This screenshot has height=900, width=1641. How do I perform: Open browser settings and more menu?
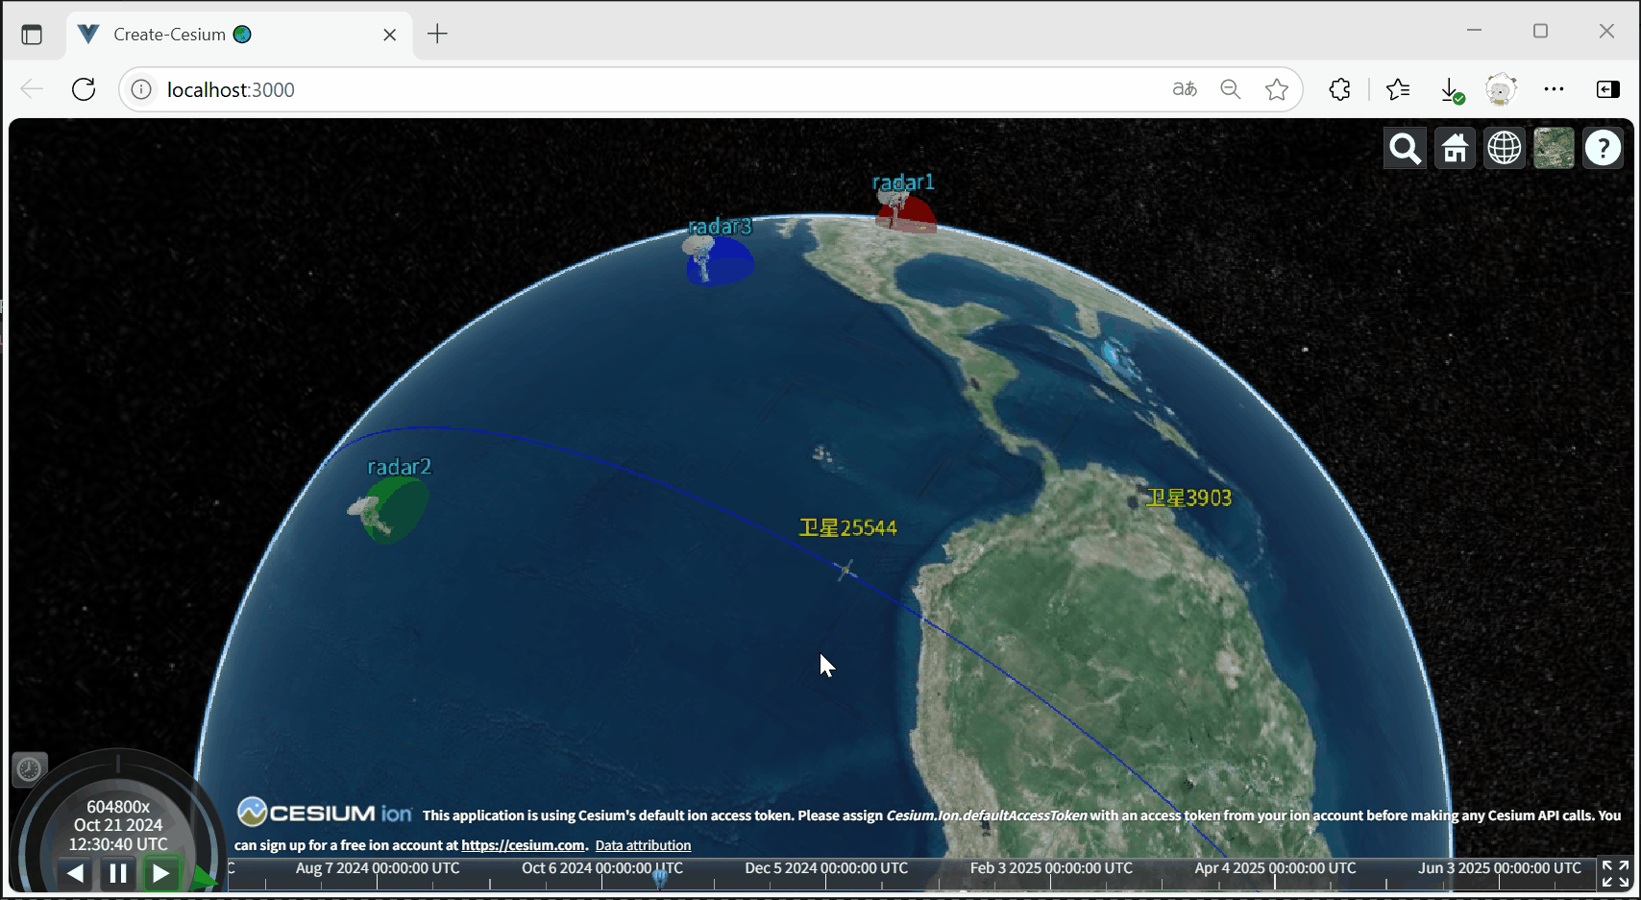click(x=1554, y=89)
